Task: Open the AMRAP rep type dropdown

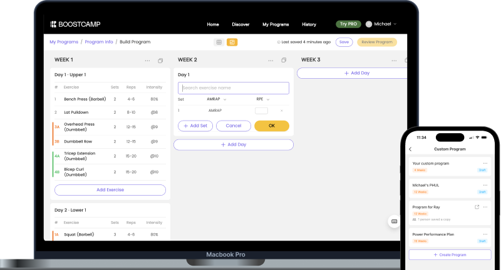Action: click(x=216, y=99)
